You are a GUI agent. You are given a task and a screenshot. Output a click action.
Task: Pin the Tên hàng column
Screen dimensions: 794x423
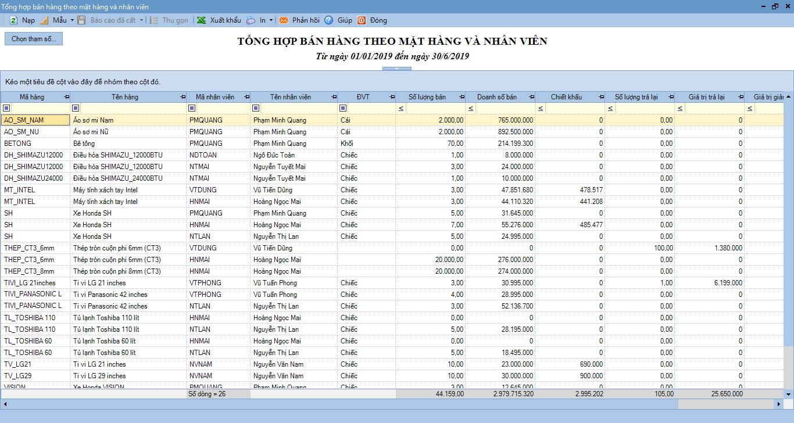click(183, 97)
